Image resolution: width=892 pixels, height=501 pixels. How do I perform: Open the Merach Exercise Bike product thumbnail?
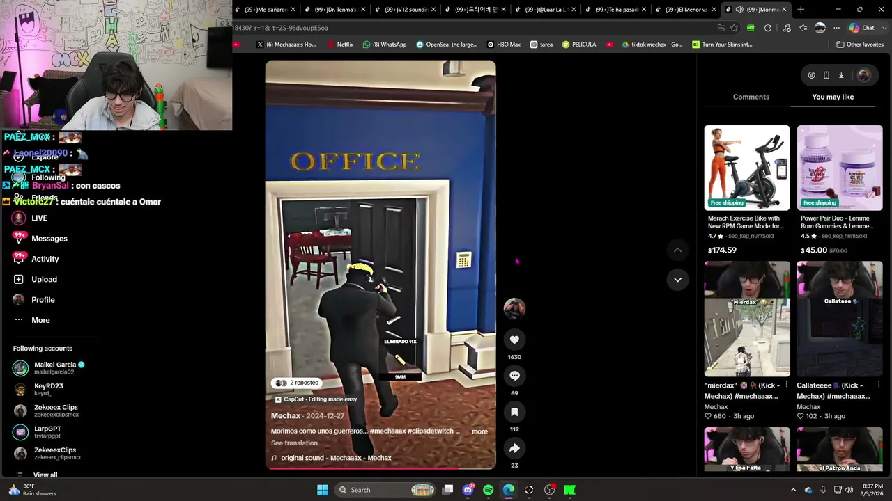coord(746,168)
